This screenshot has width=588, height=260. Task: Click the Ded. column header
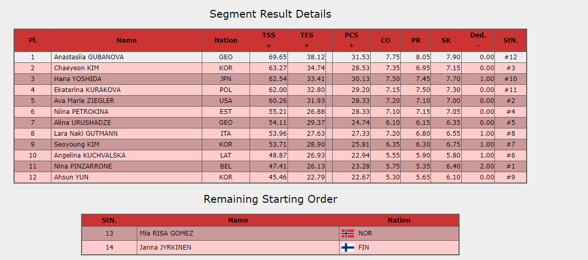478,35
